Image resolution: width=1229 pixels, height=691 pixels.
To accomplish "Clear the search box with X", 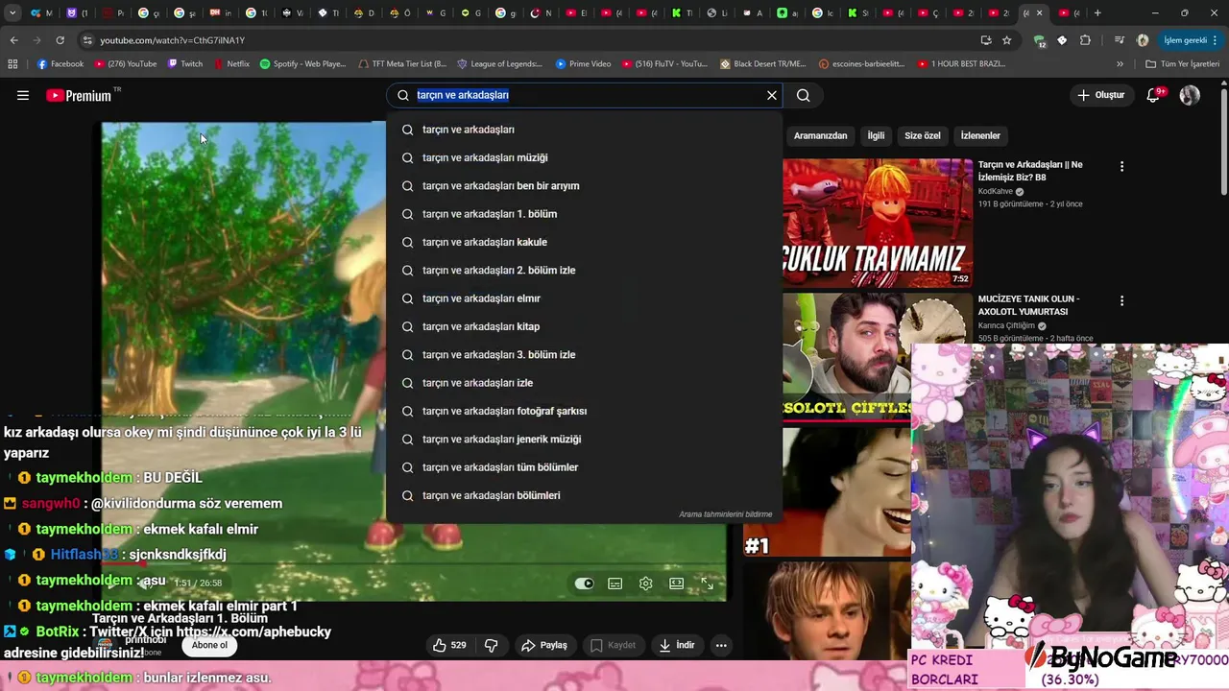I will [x=771, y=95].
